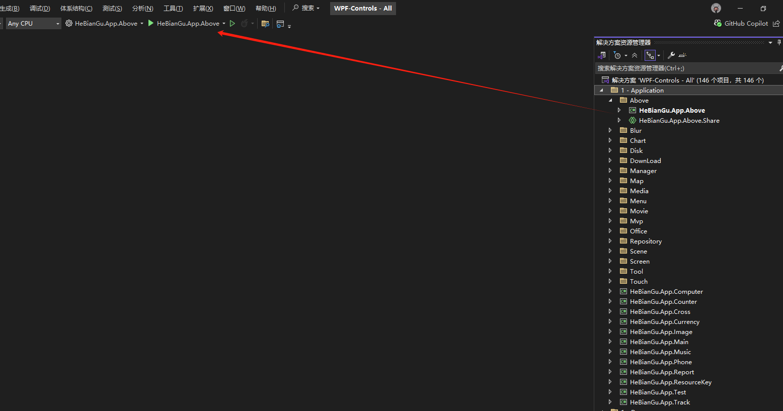783x411 pixels.
Task: Toggle the nested file view button in Solution Explorer
Action: (x=650, y=55)
